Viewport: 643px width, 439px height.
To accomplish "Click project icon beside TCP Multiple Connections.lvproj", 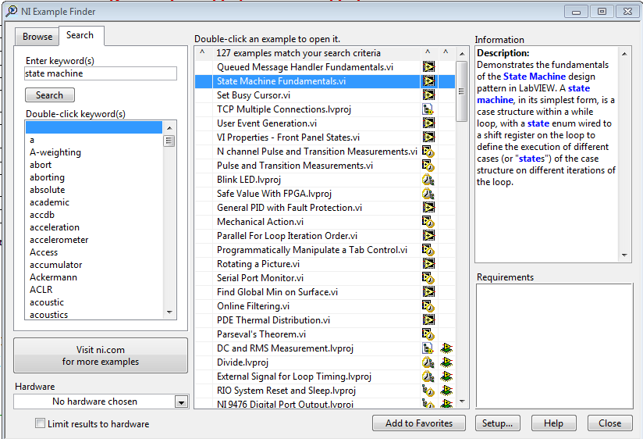I will pyautogui.click(x=428, y=109).
